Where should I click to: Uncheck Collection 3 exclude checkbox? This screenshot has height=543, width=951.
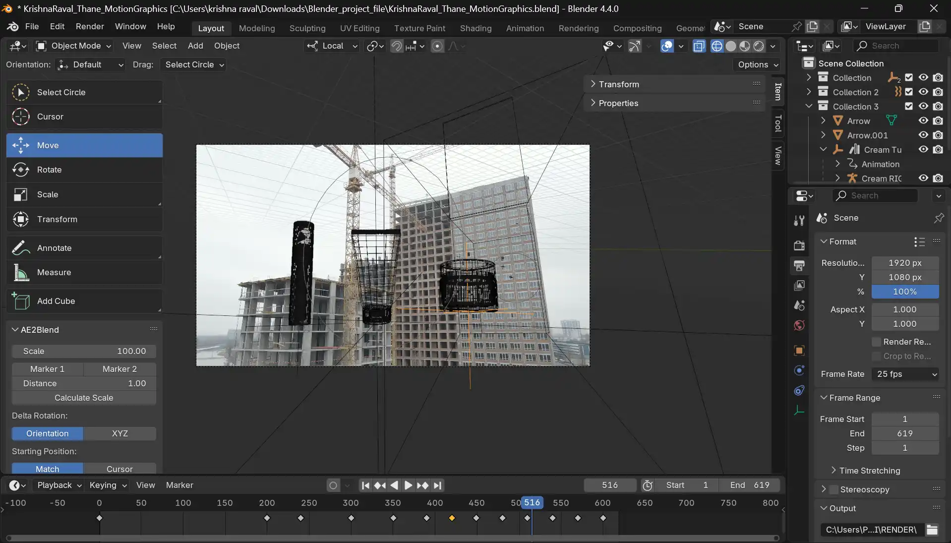pos(908,106)
